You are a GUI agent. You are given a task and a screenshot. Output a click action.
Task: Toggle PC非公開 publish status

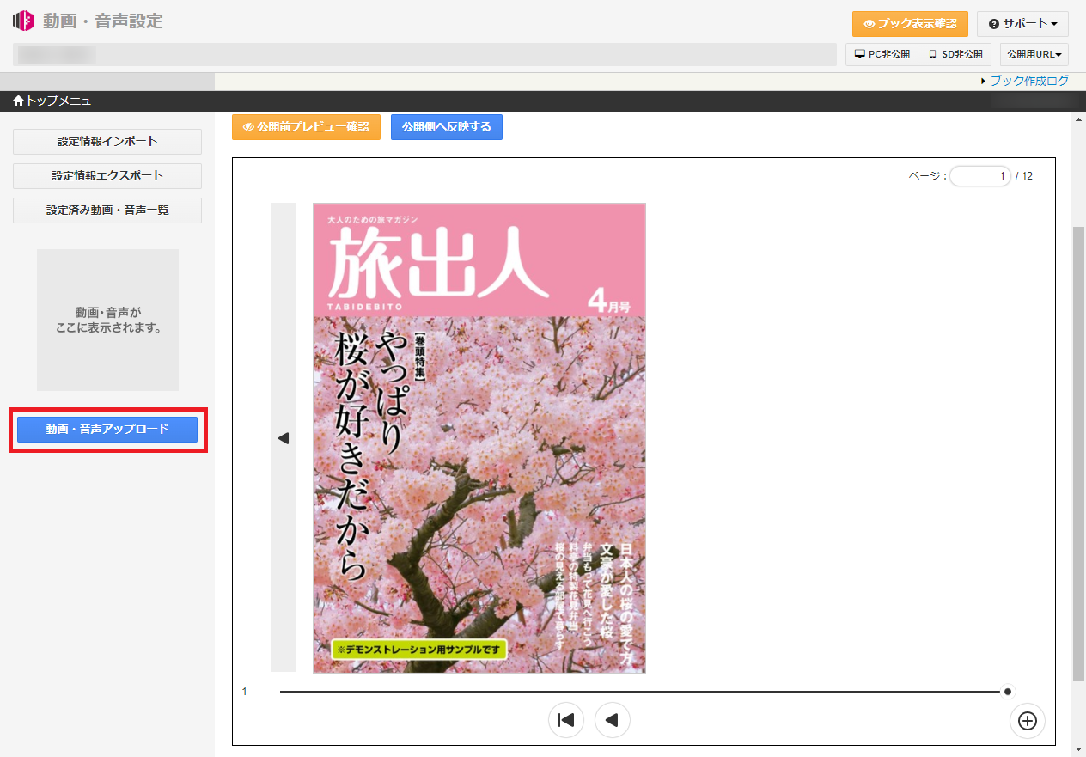(x=882, y=54)
